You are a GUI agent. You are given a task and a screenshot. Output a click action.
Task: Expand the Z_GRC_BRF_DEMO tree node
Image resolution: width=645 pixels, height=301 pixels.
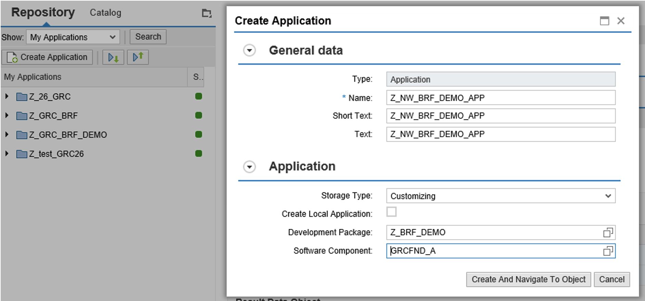[x=7, y=135]
